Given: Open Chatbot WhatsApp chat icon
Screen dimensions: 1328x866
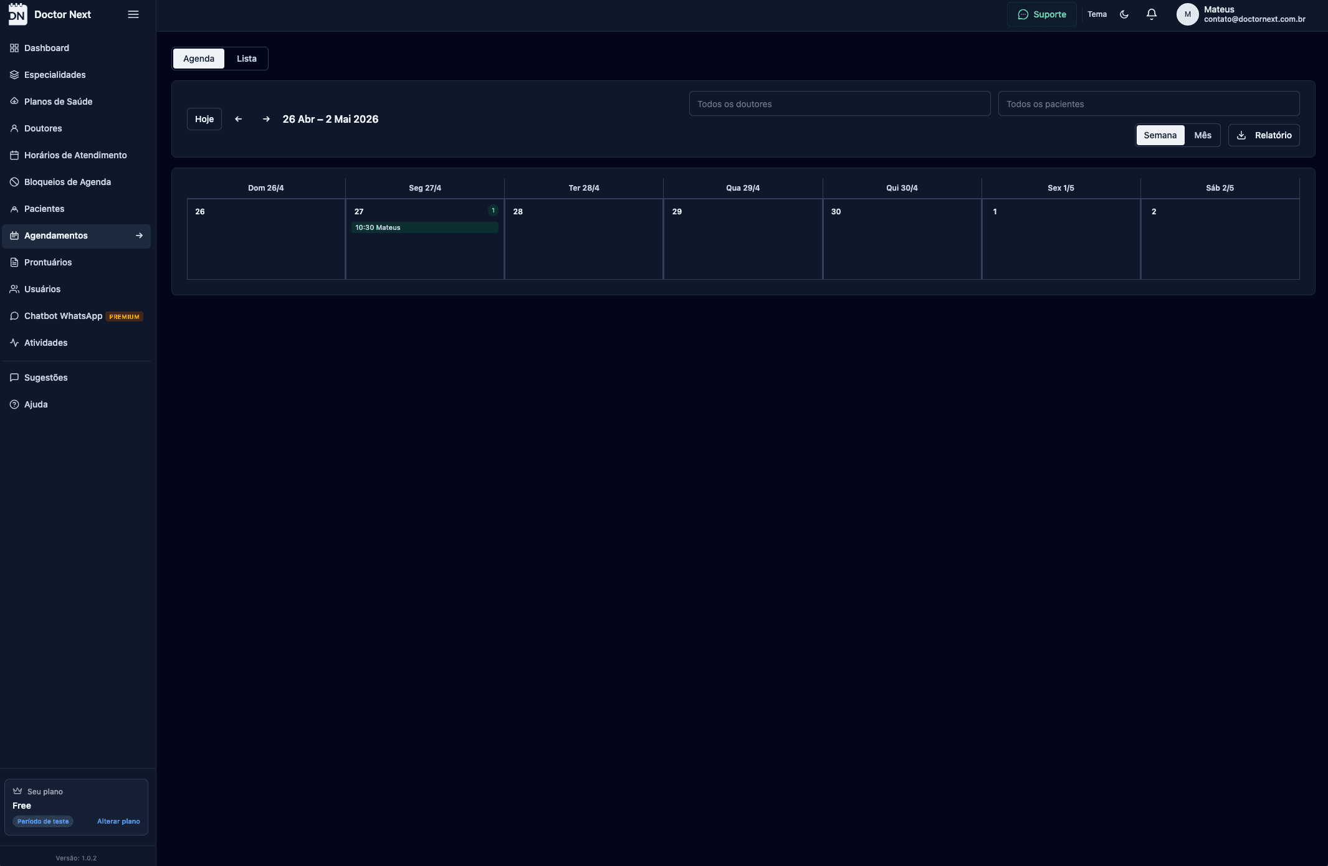Looking at the screenshot, I should pyautogui.click(x=14, y=316).
